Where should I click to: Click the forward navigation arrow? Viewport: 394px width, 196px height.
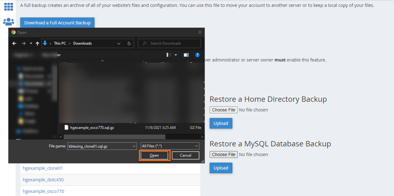click(23, 43)
